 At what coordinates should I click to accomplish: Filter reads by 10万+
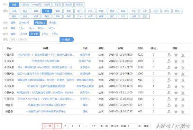tap(41, 28)
